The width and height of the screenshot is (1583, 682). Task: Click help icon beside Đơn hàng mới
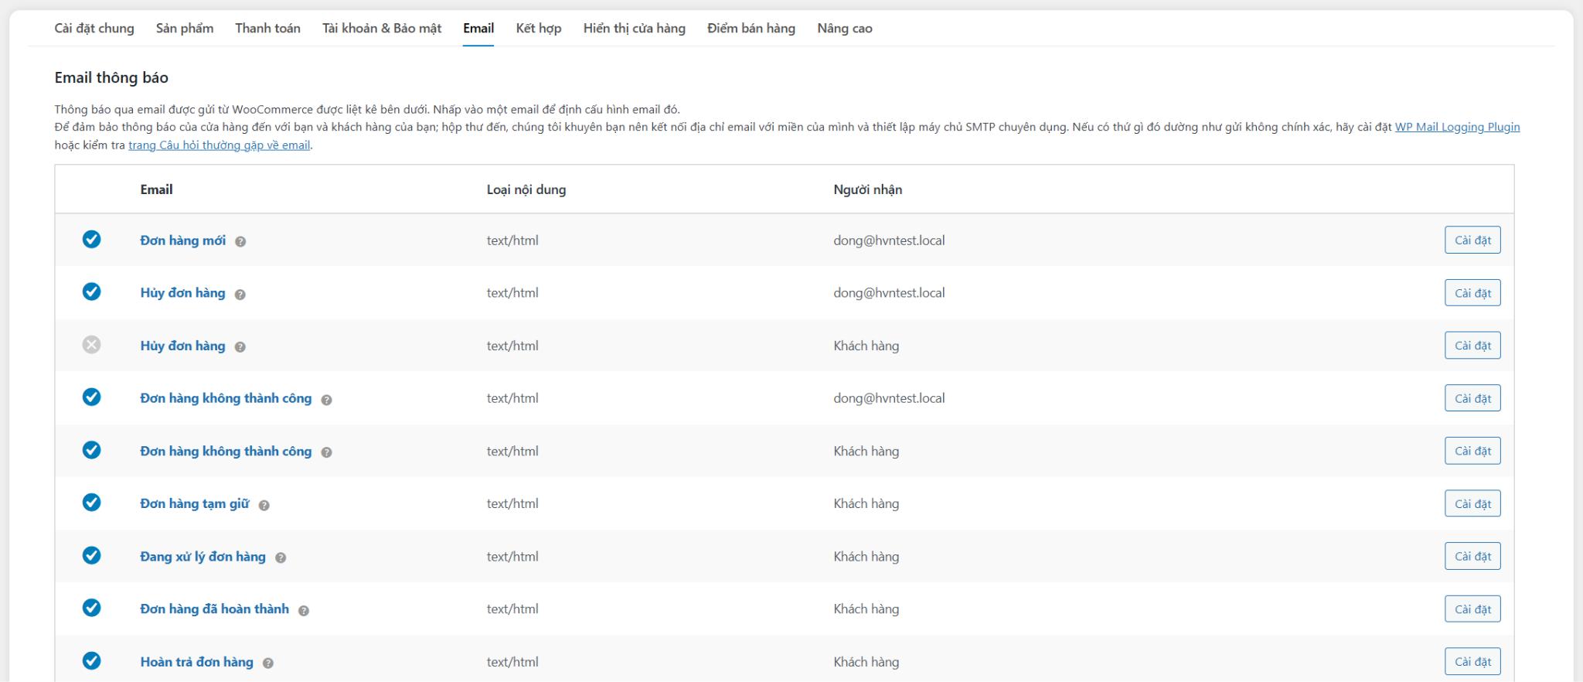[x=240, y=241]
